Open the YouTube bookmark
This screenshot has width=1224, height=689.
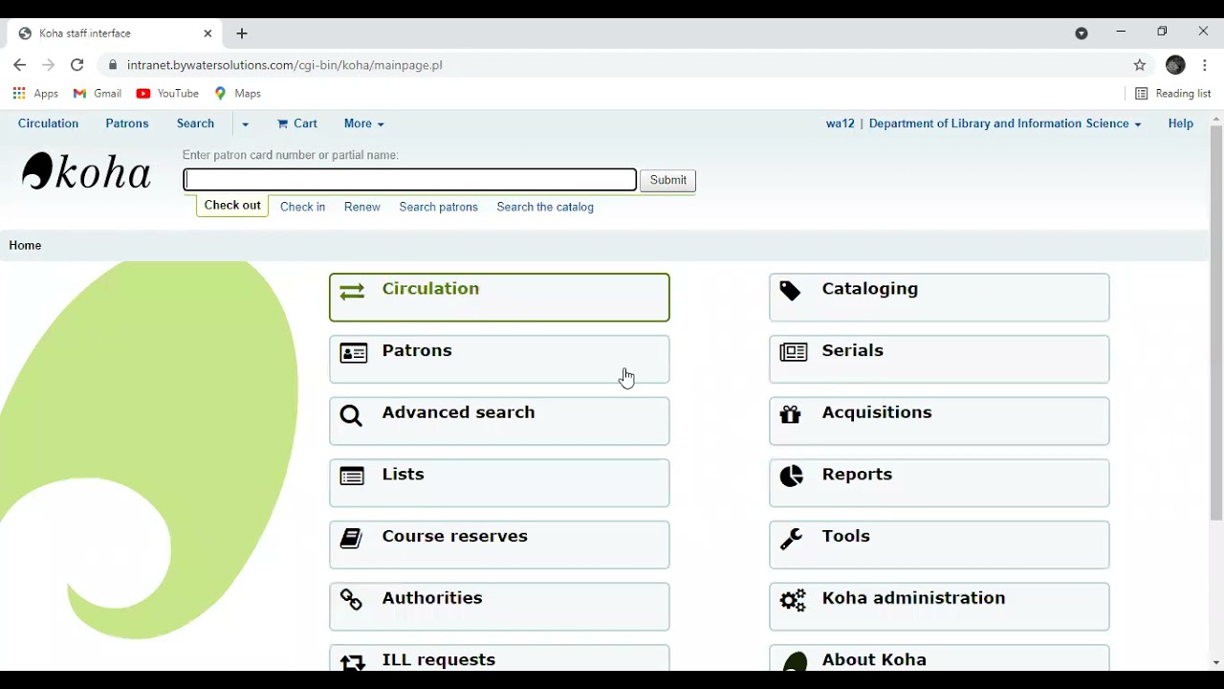(x=168, y=94)
